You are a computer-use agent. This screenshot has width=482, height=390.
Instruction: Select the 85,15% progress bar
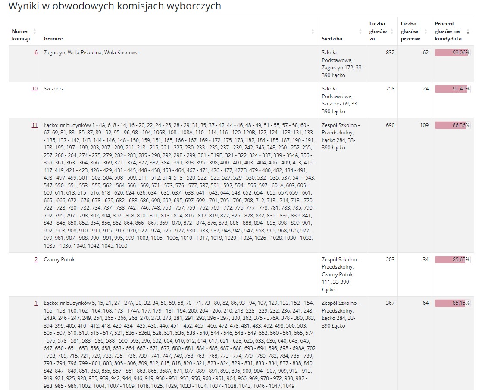click(452, 303)
